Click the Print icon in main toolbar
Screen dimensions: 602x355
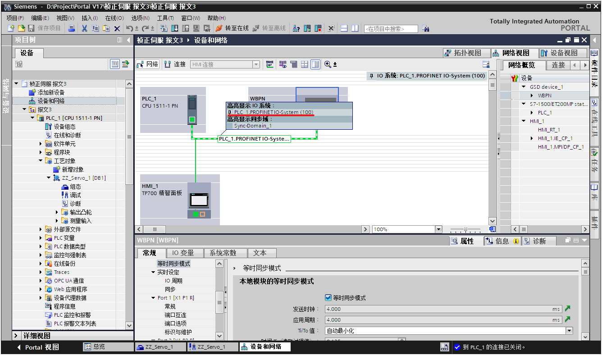[x=72, y=28]
